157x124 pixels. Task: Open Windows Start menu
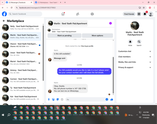tap(3, 115)
